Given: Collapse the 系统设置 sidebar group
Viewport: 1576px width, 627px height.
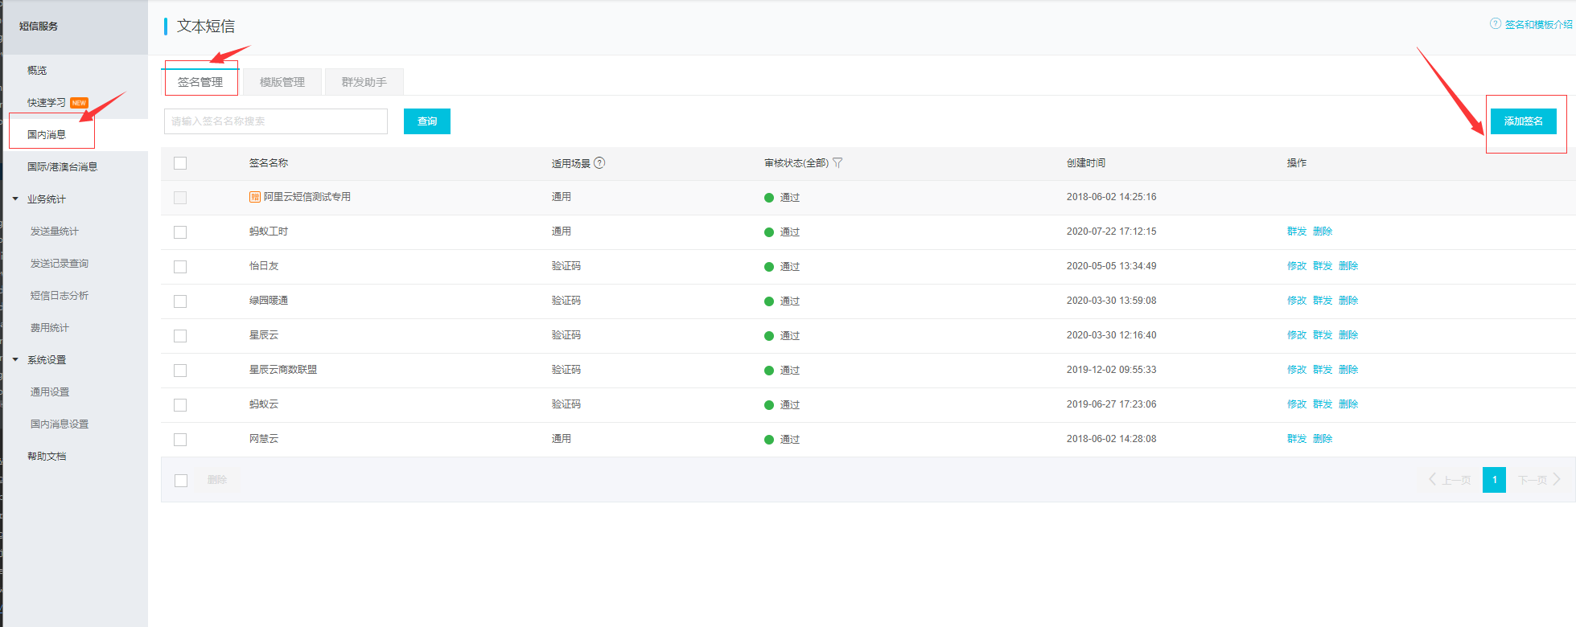Looking at the screenshot, I should [15, 359].
